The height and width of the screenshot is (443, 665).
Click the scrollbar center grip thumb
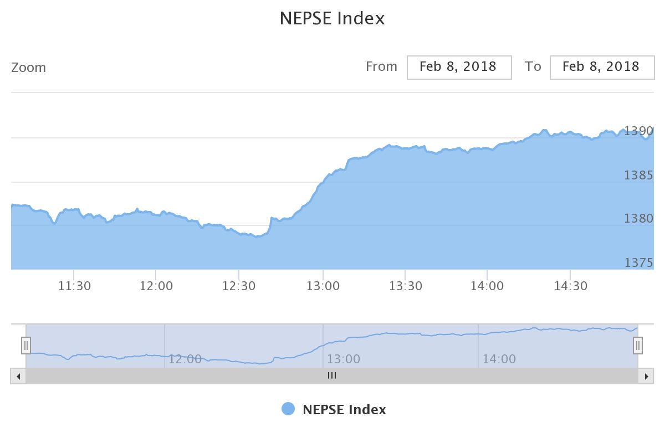[332, 376]
